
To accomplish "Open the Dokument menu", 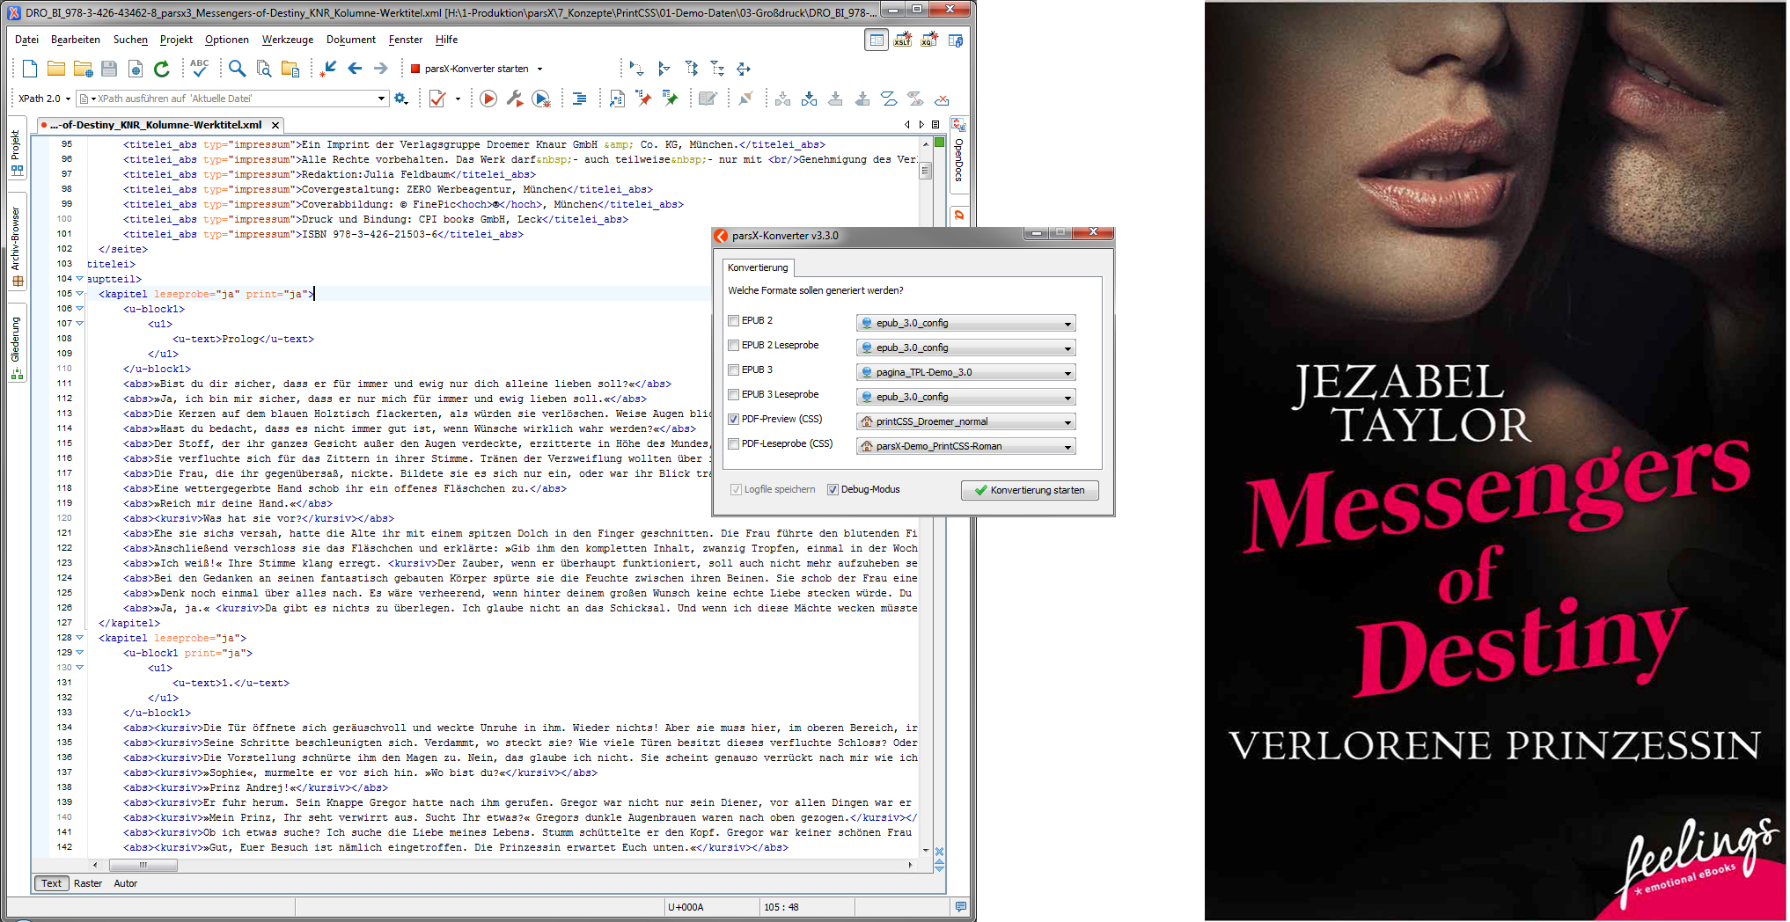I will click(351, 40).
